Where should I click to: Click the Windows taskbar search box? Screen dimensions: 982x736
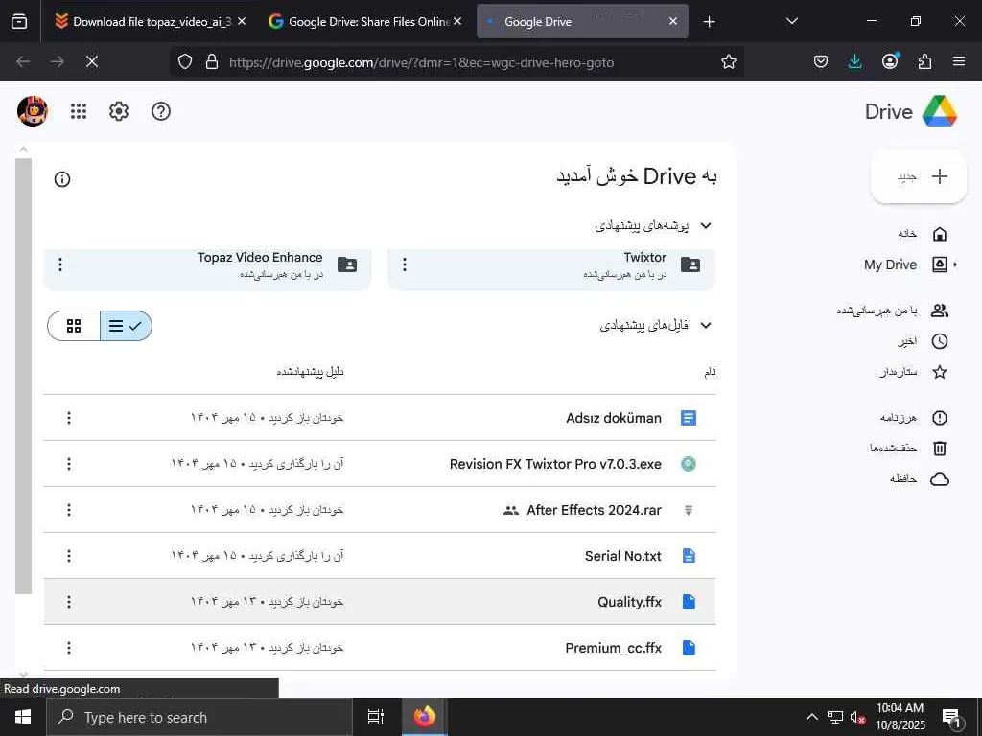click(199, 717)
